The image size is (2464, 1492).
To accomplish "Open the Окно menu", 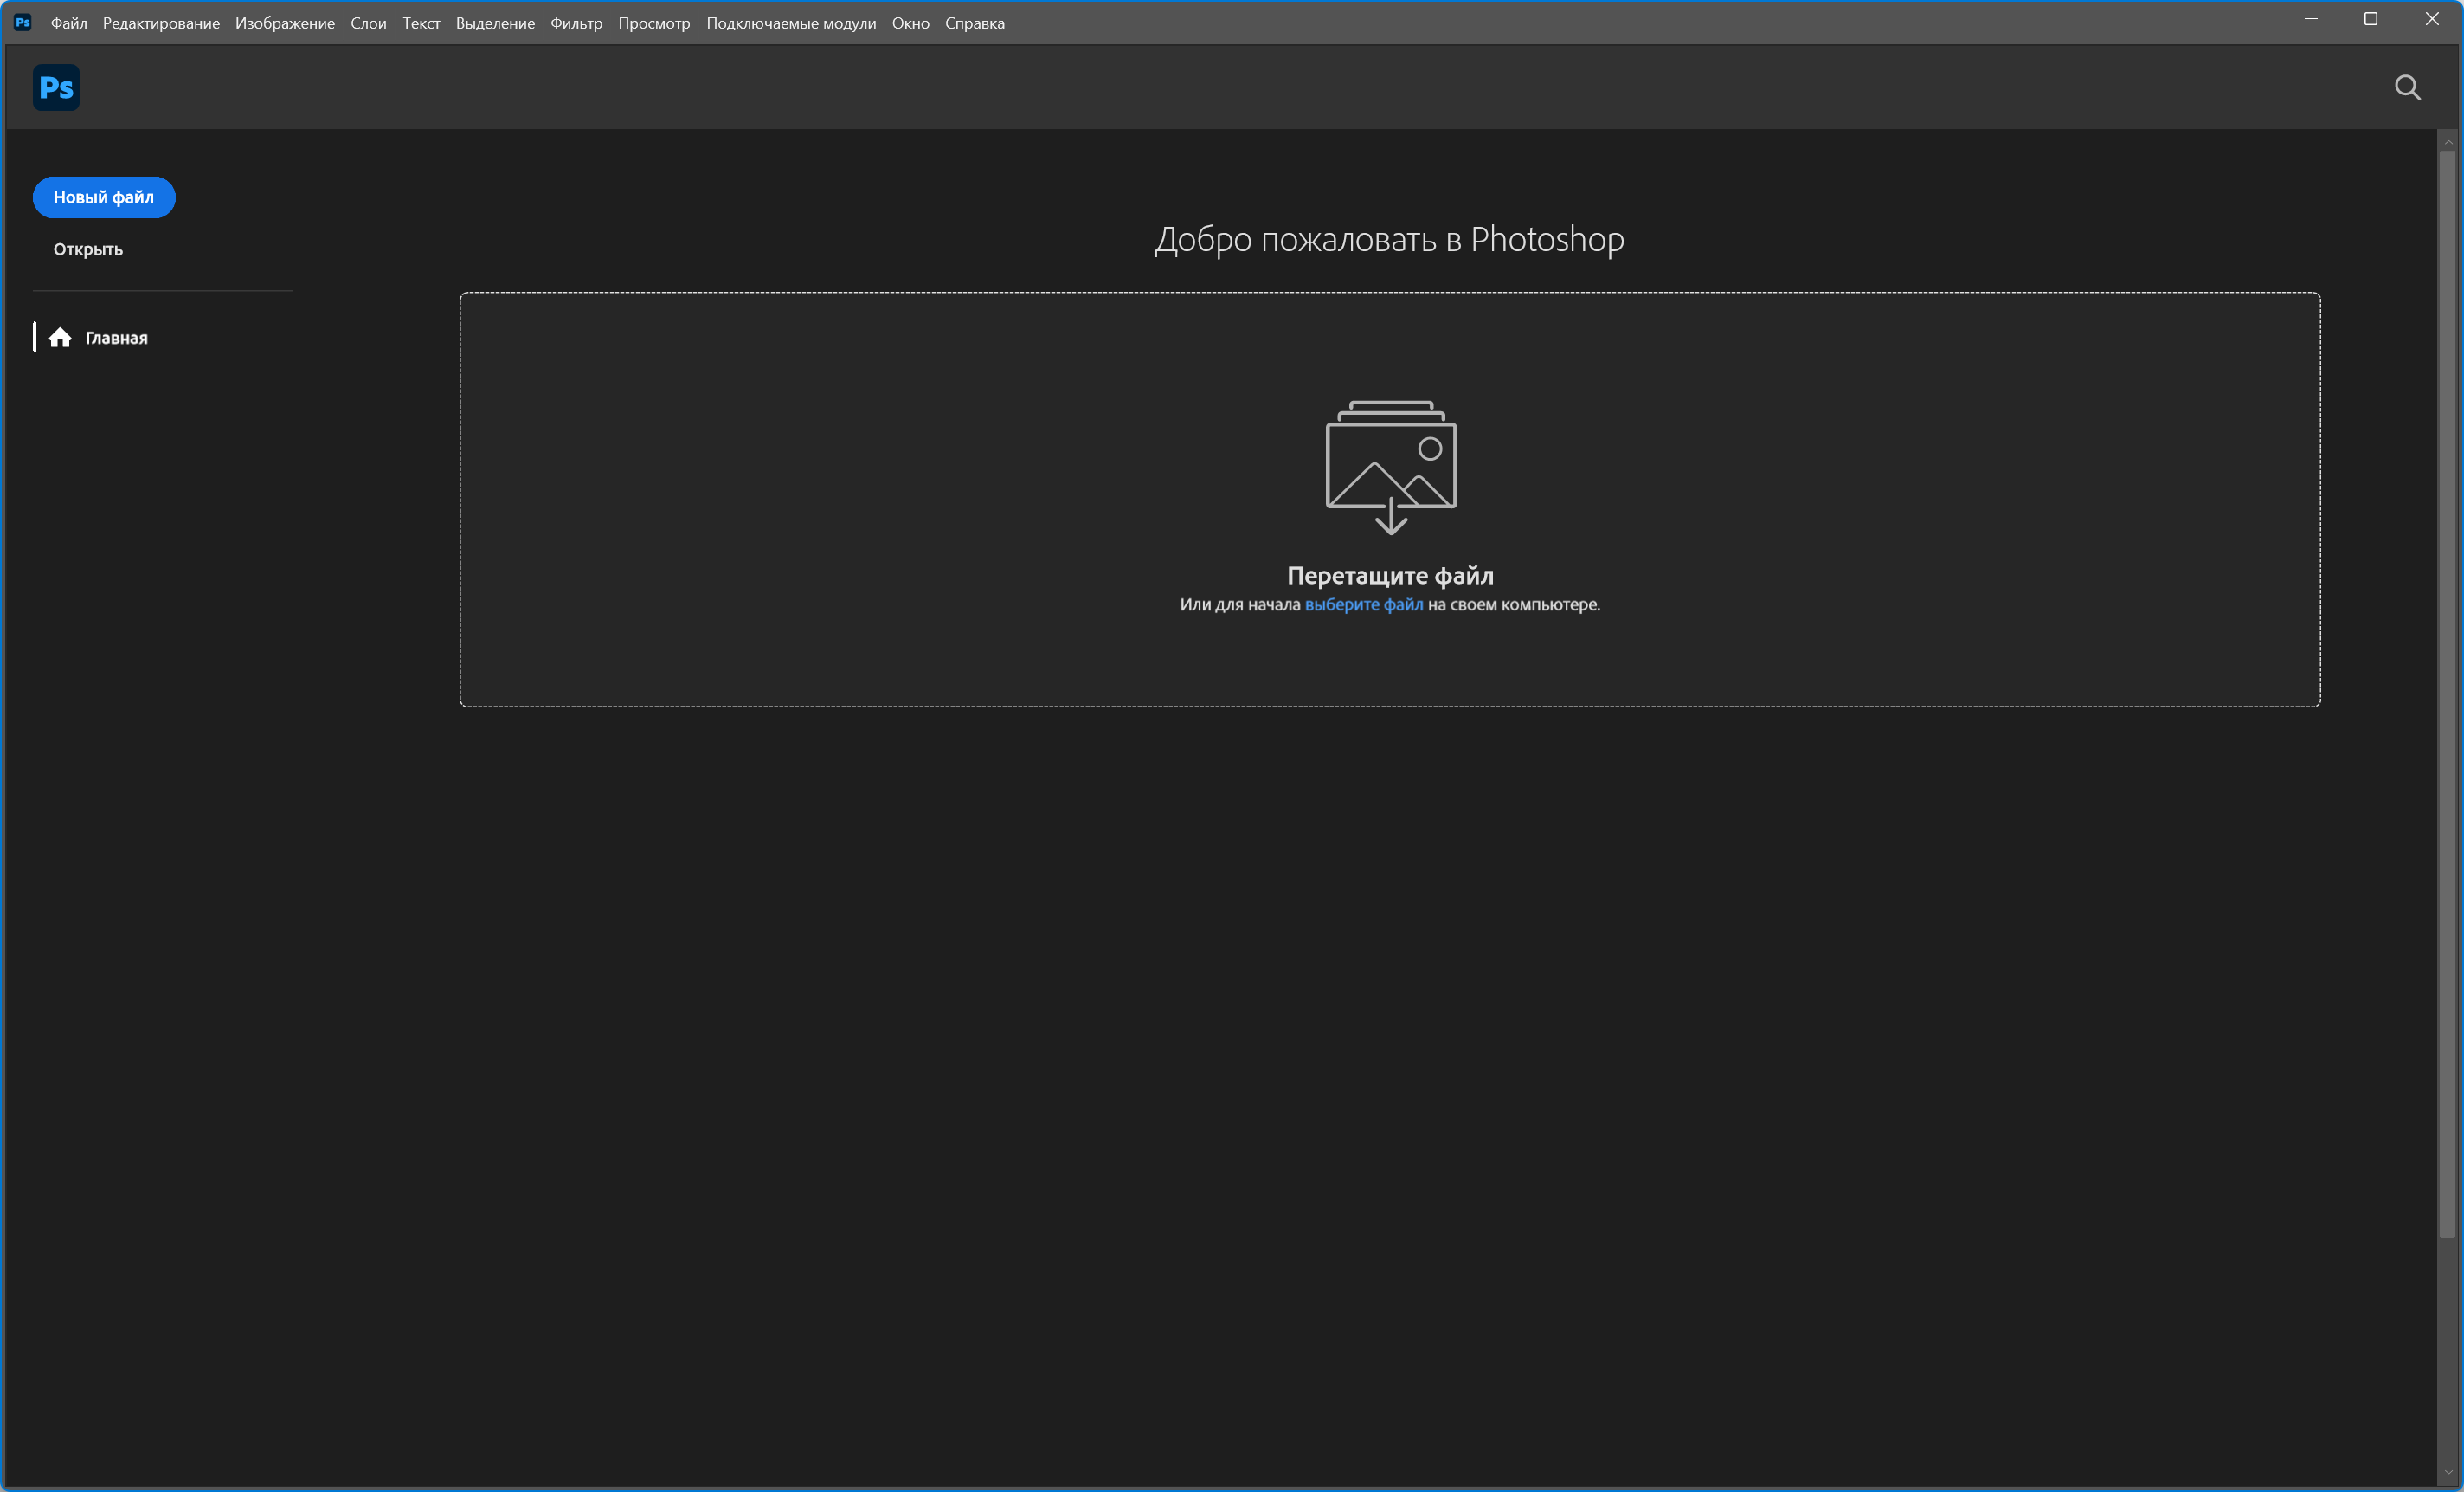I will pyautogui.click(x=910, y=23).
